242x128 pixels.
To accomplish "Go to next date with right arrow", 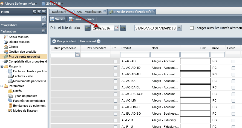I will click(123, 28).
